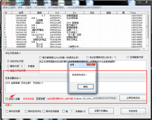152x120 pixels.
Task: Click the horizontal scrollbar left arrow
Action: click(5, 49)
